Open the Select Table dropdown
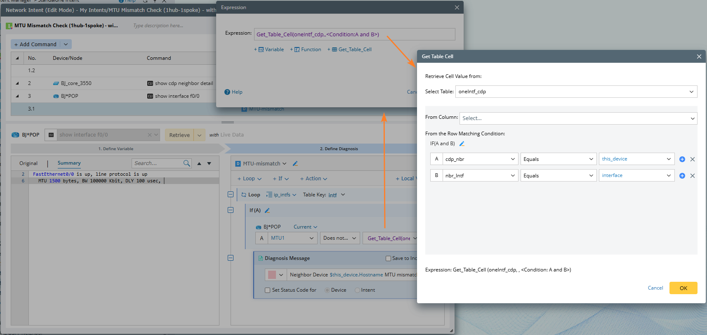Image resolution: width=707 pixels, height=335 pixels. tap(576, 92)
